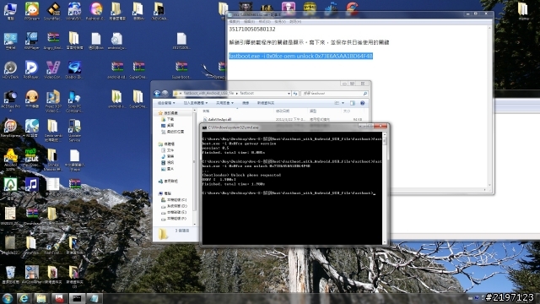Click the cmd.exe window vertical scrollbar
This screenshot has width=540, height=304.
[385, 188]
